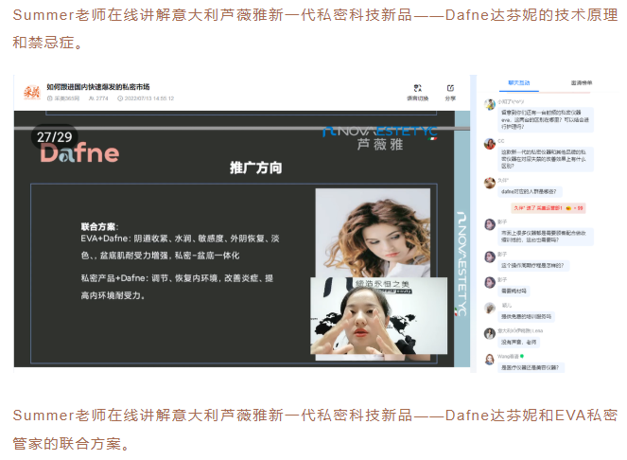Click the 27/29 slide counter badge
The width and height of the screenshot is (627, 460).
coord(54,137)
